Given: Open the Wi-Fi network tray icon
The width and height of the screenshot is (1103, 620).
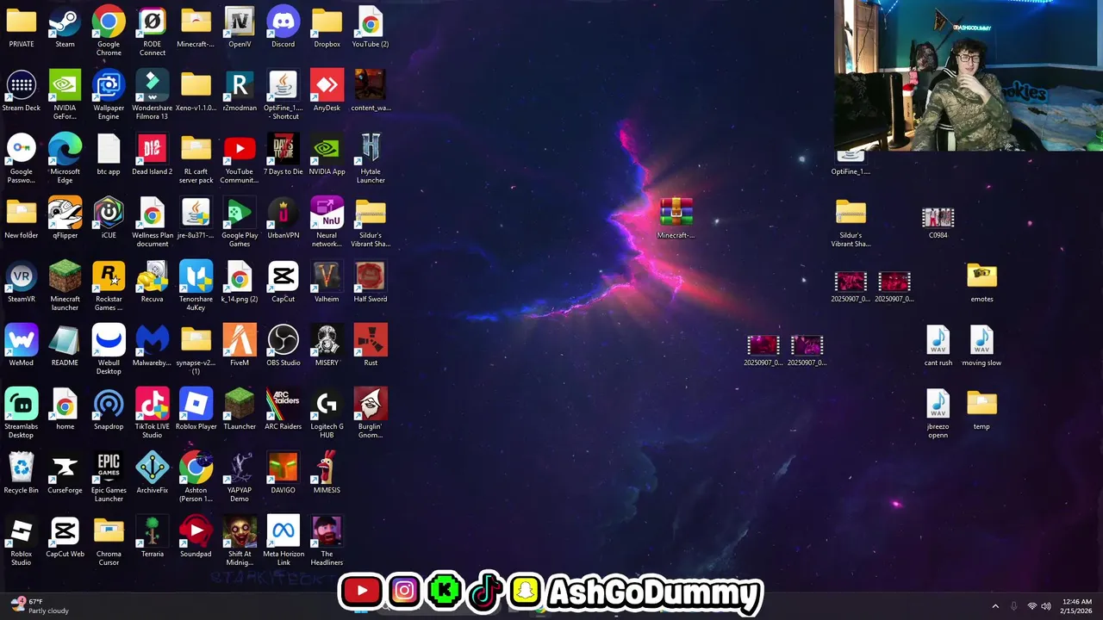Looking at the screenshot, I should tap(1031, 606).
